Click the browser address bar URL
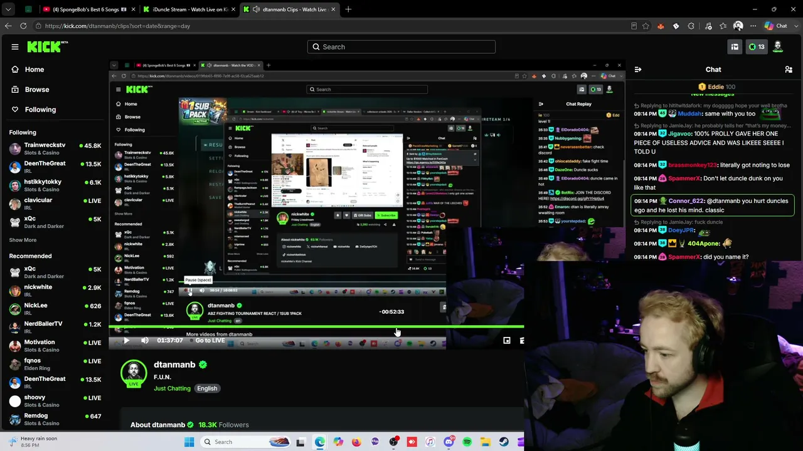Viewport: 803px width, 451px height. 117,26
